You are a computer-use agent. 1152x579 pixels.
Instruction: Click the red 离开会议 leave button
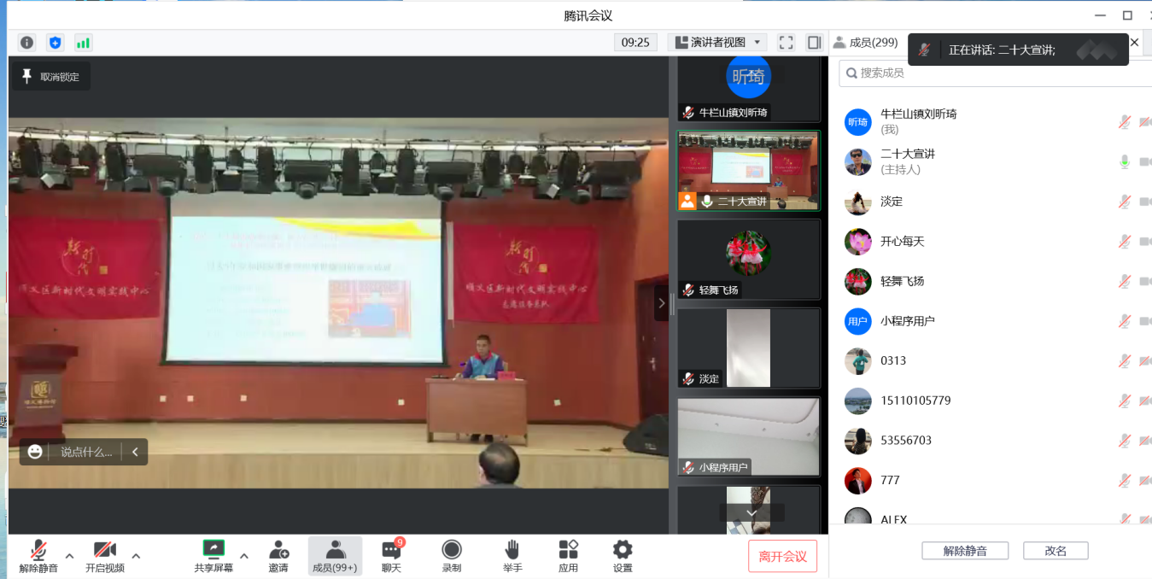[782, 556]
